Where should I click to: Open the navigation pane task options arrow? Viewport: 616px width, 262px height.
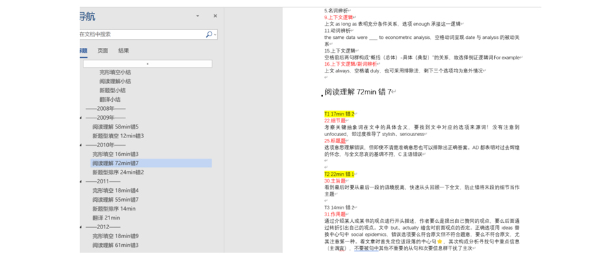click(198, 16)
